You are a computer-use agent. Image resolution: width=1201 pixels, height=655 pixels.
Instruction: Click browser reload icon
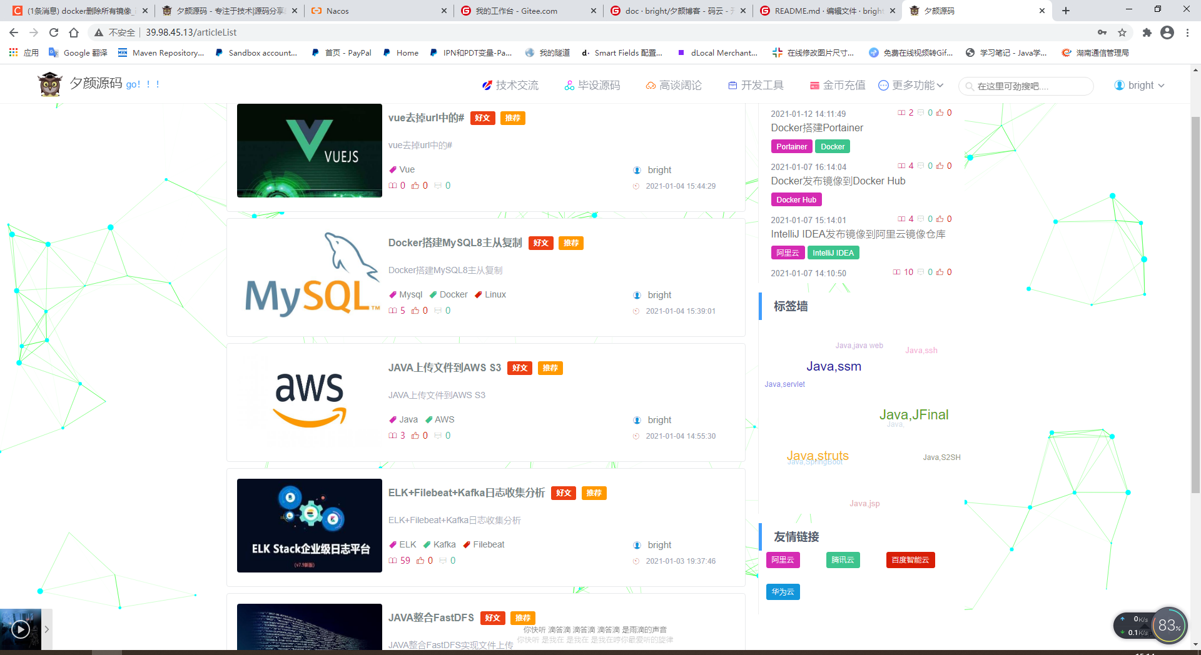click(54, 32)
